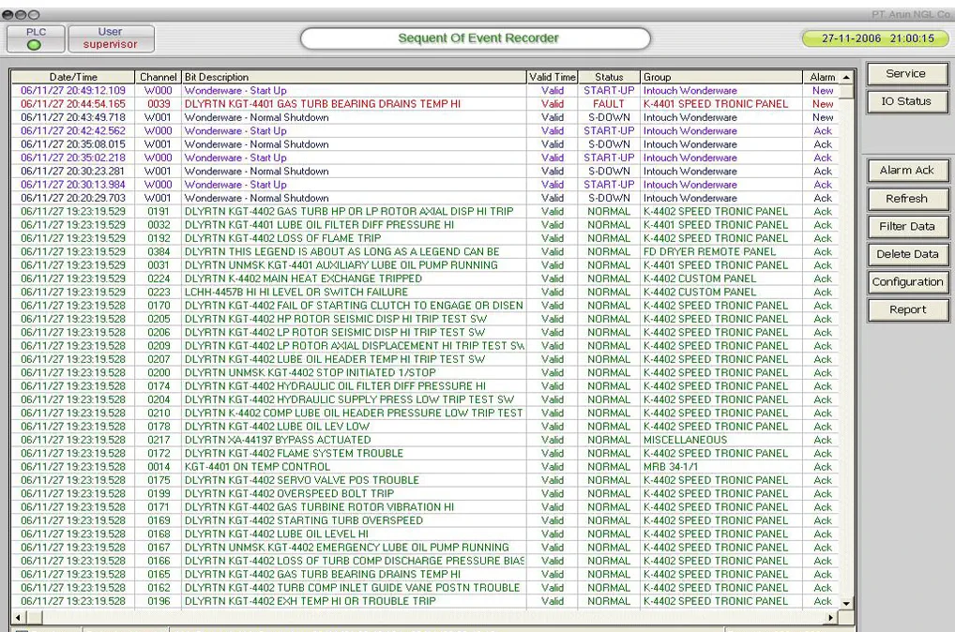Open the Service panel
Image resolution: width=955 pixels, height=632 pixels.
coord(905,74)
